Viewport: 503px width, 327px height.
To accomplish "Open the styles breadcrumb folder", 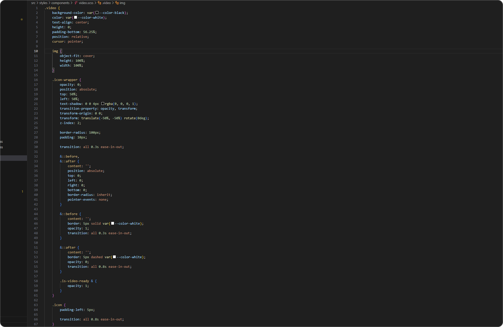I will 43,3.
